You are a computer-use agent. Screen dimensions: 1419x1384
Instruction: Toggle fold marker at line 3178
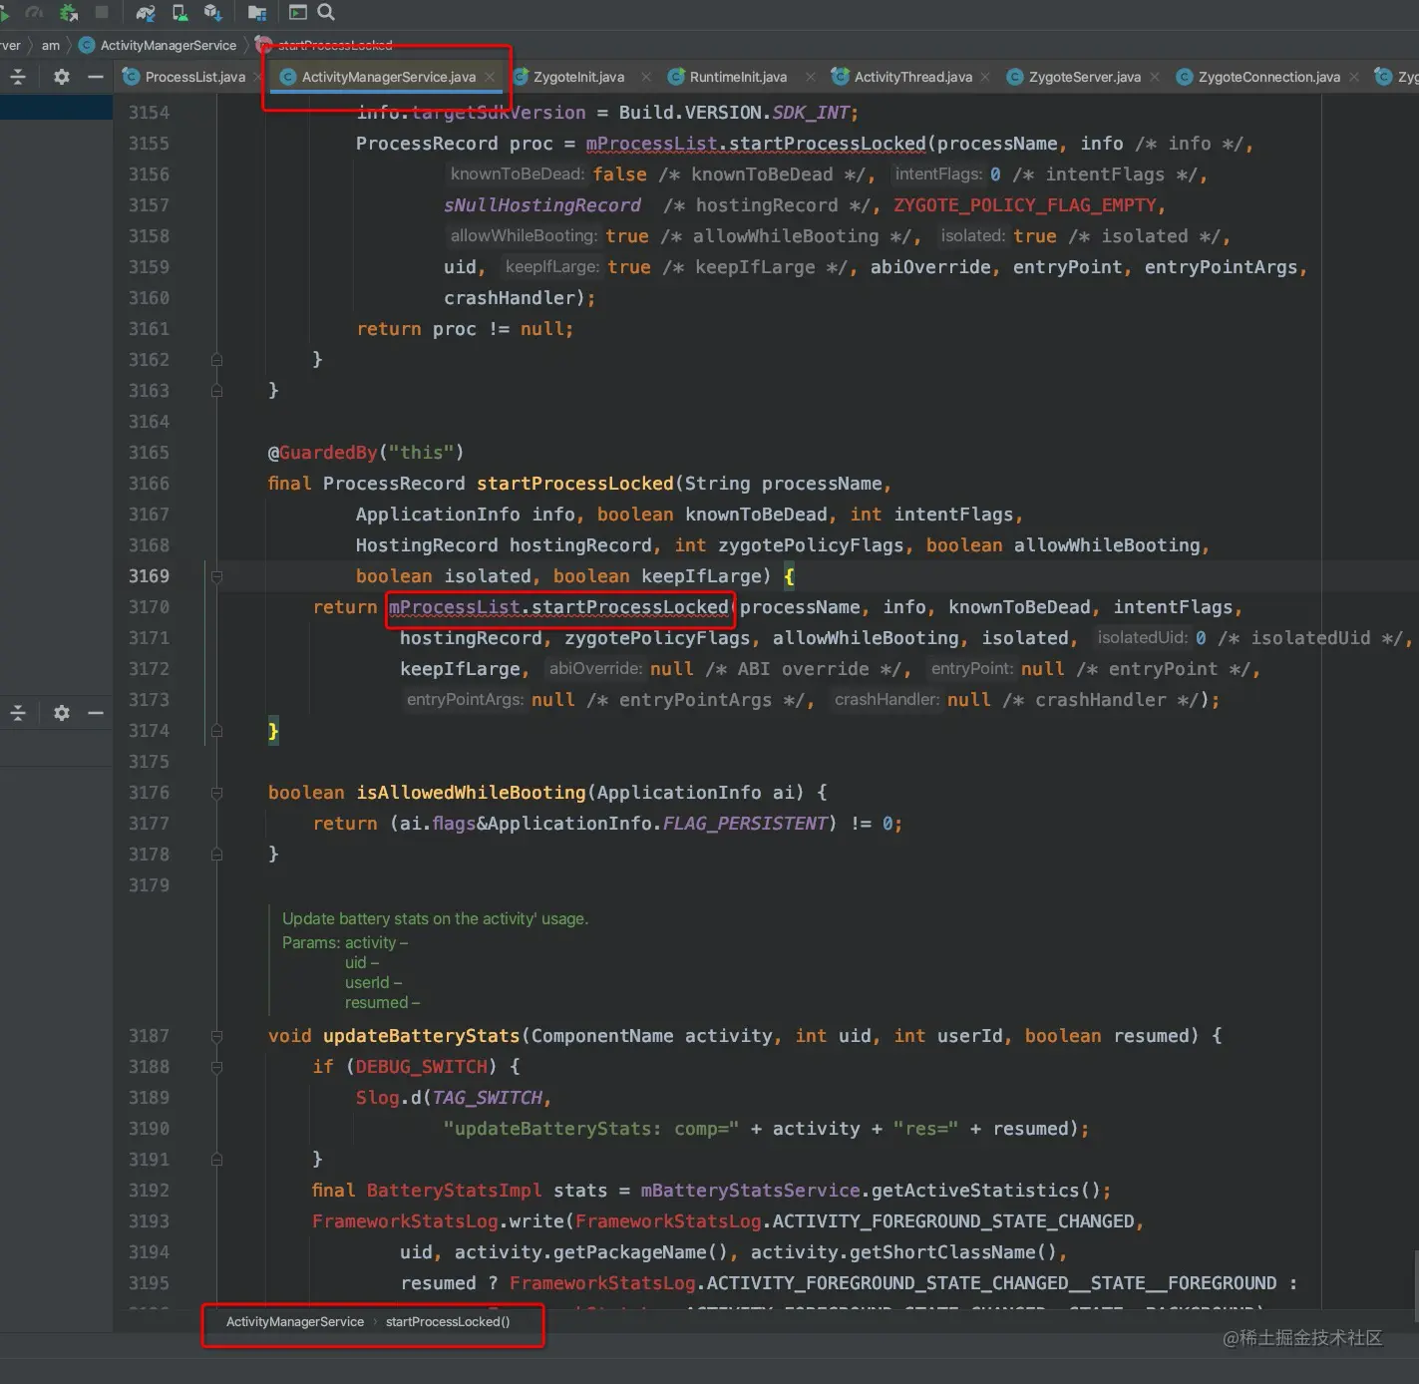pyautogui.click(x=216, y=855)
